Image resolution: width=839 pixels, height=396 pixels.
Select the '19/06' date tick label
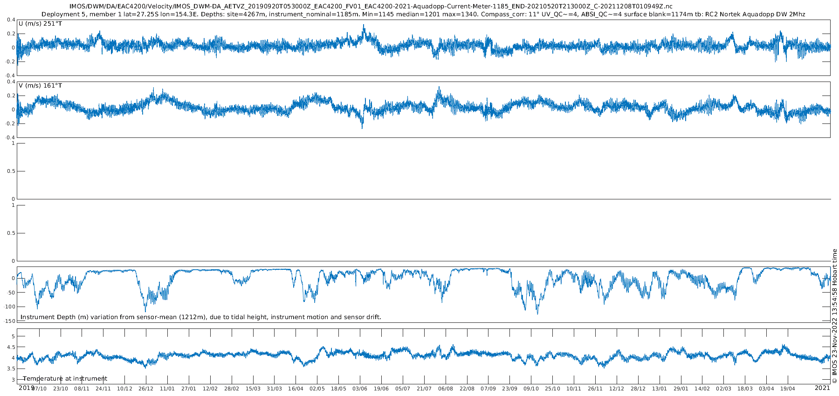tap(381, 389)
